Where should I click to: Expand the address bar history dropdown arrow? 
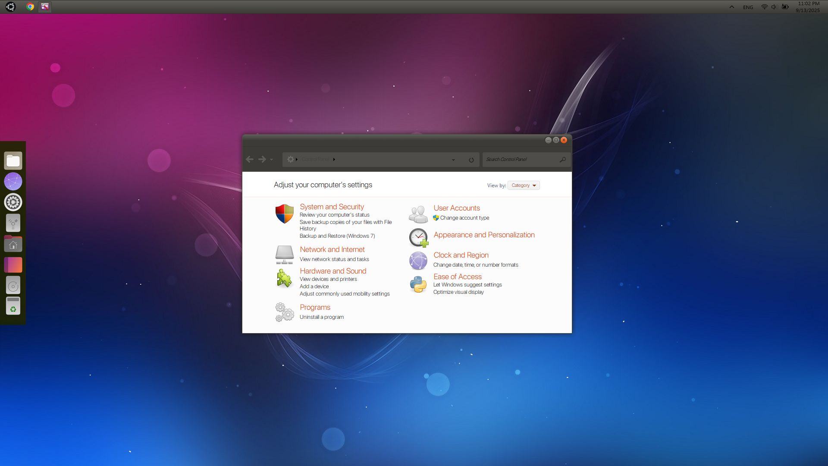[453, 160]
